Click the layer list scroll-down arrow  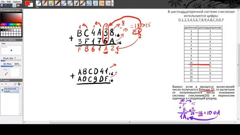(20, 114)
